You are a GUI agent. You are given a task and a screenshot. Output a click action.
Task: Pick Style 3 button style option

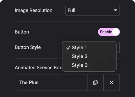(80, 65)
